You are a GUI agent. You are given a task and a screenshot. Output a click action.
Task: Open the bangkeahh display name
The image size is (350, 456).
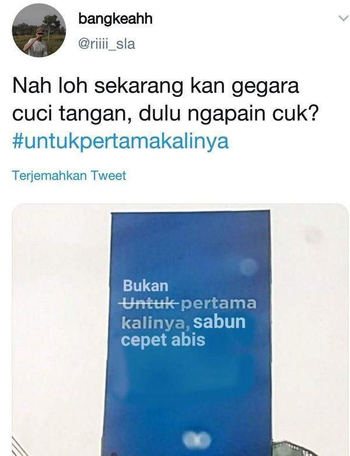click(116, 19)
